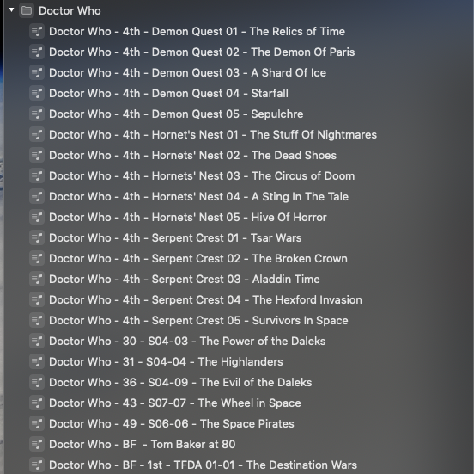Collapse the Doctor Who folder disclosure triangle
The height and width of the screenshot is (474, 474).
click(11, 10)
